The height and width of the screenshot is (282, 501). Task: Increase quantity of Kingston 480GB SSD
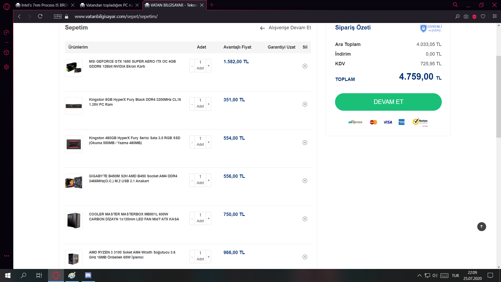tap(208, 142)
